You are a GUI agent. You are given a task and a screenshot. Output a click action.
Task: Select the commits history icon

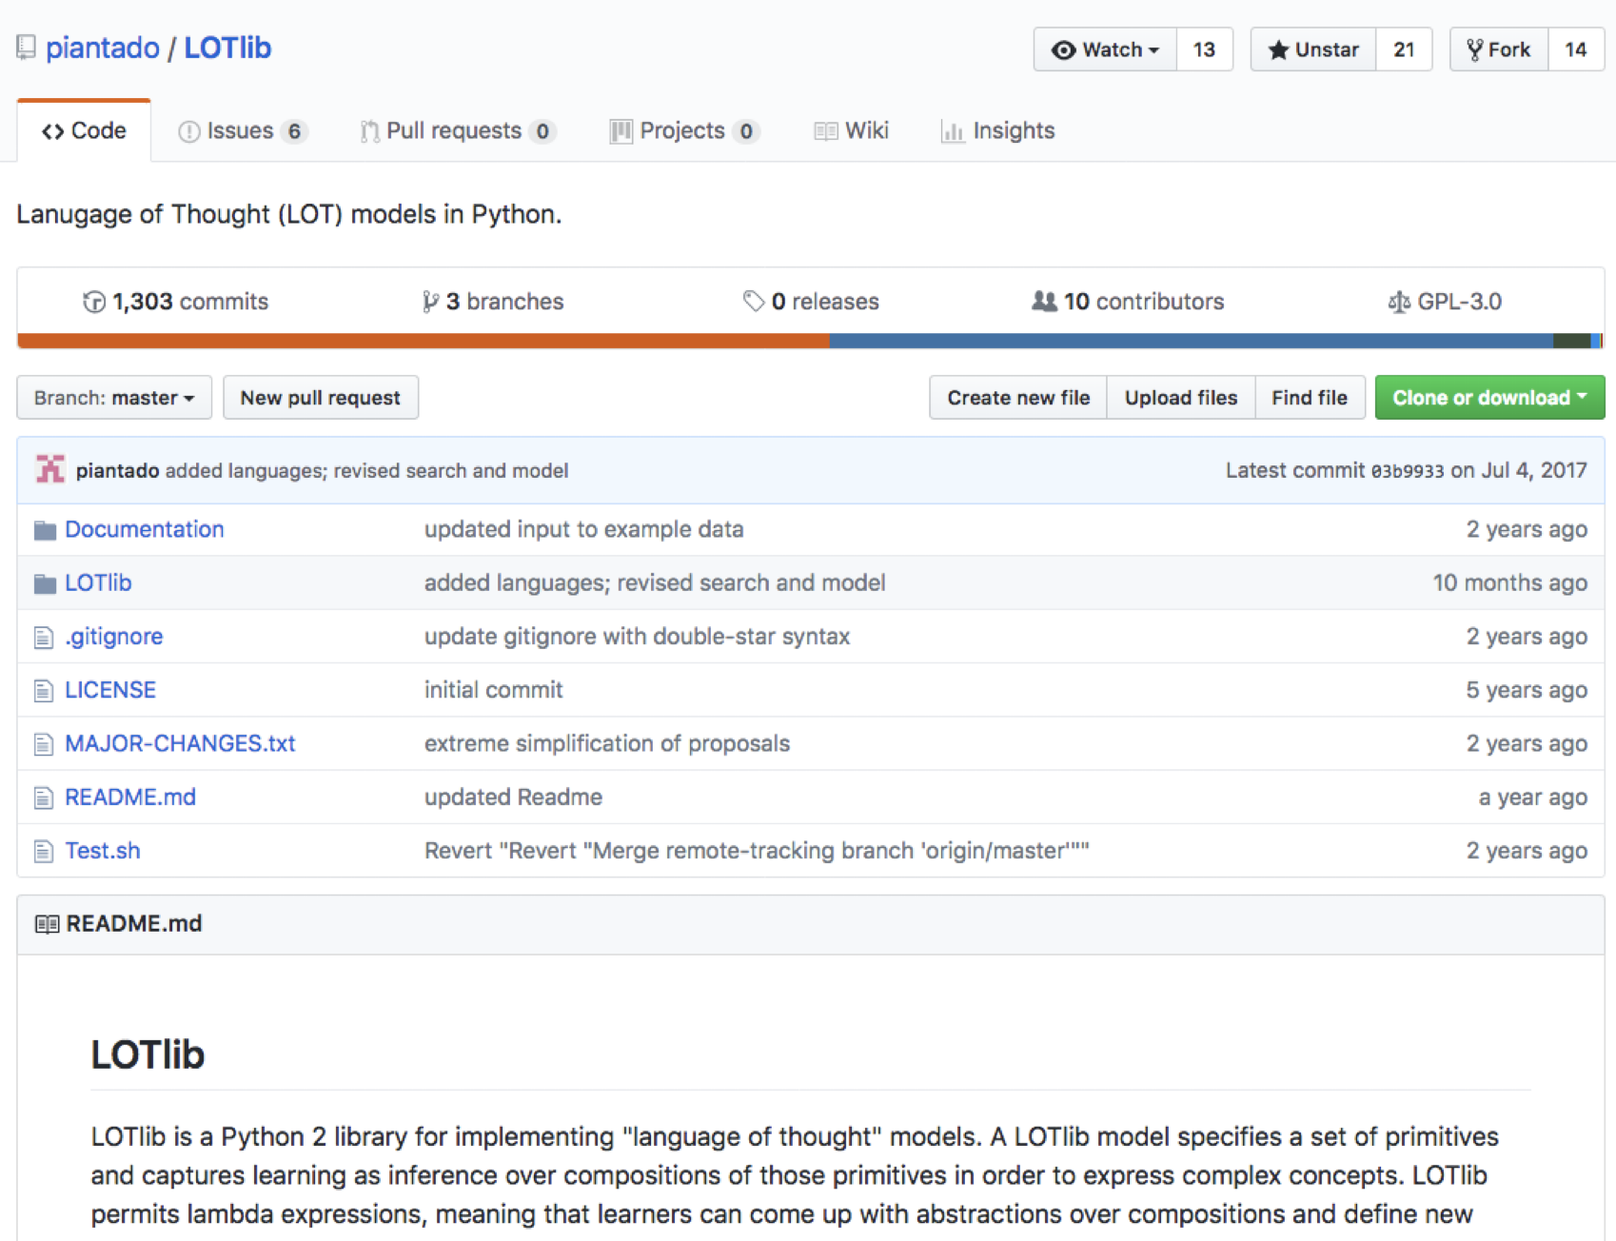point(92,302)
